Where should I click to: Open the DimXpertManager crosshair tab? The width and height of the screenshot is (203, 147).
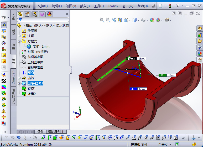[42, 14]
